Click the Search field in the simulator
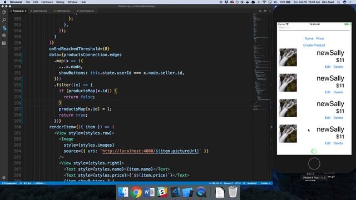The height and width of the screenshot is (200, 356). [314, 28]
